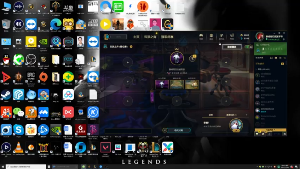Click the bottom-center plus invite slot
The height and width of the screenshot is (169, 300).
(177, 101)
